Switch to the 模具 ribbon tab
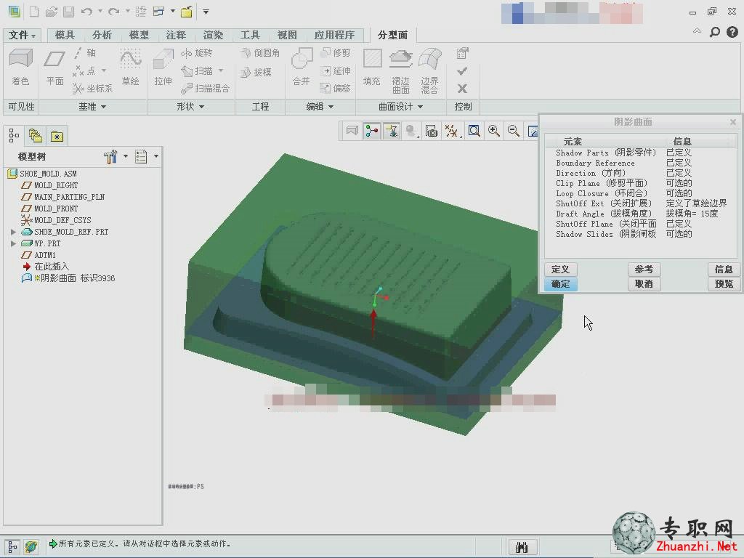Image resolution: width=744 pixels, height=558 pixels. tap(65, 35)
